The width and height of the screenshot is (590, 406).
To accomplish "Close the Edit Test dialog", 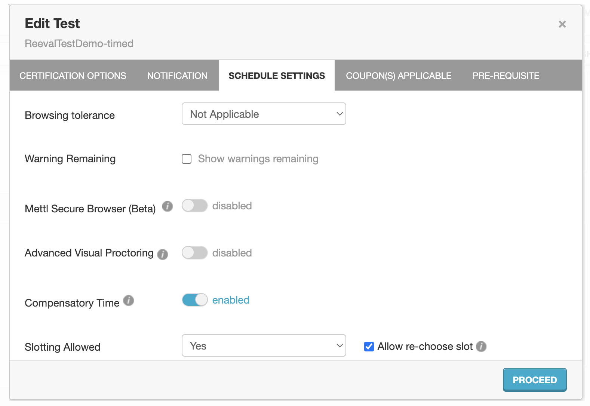I will [x=562, y=24].
